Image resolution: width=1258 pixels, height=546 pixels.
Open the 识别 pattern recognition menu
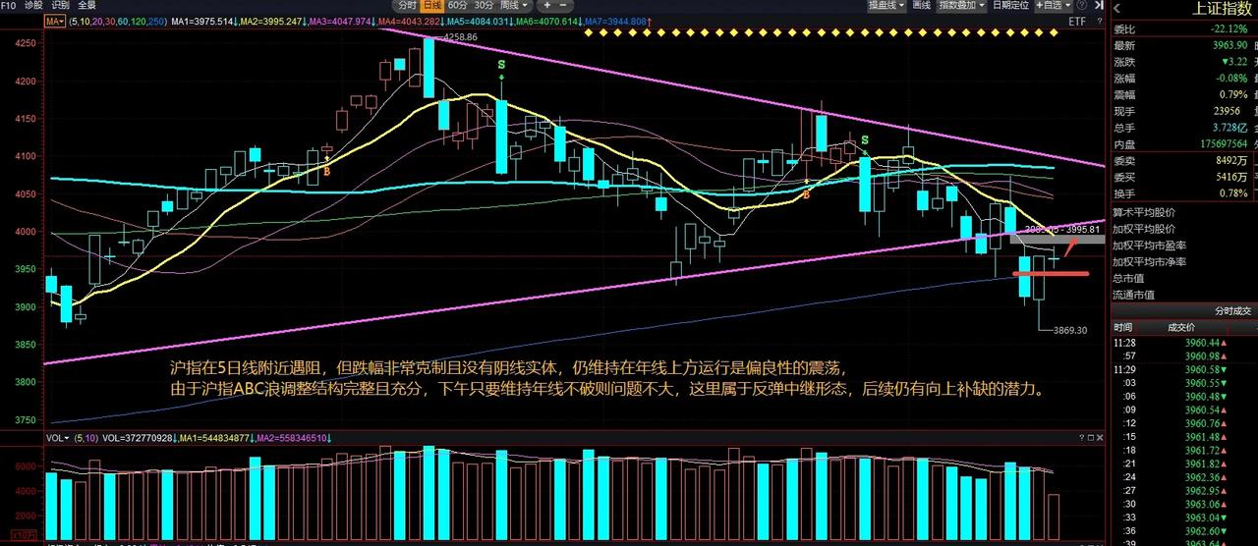click(x=60, y=5)
